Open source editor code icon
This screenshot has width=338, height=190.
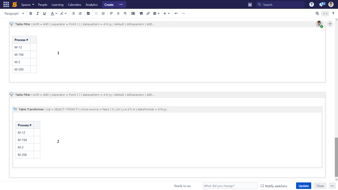(325, 14)
